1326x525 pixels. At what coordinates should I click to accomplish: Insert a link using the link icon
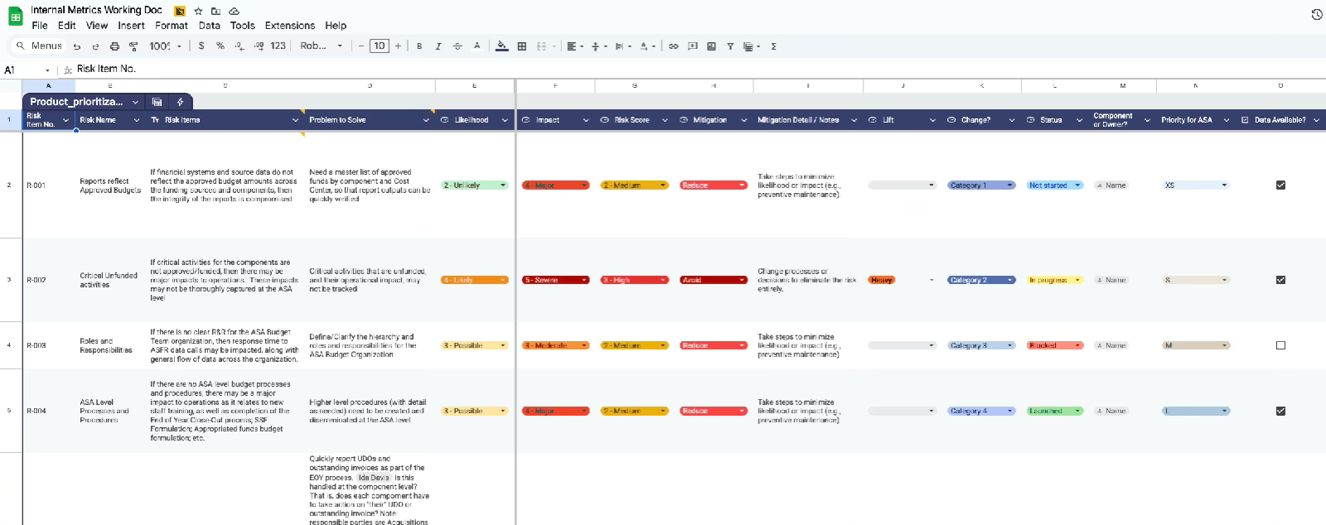point(673,46)
